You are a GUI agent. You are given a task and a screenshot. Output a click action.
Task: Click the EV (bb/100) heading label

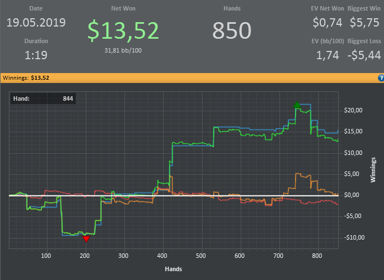click(x=328, y=41)
